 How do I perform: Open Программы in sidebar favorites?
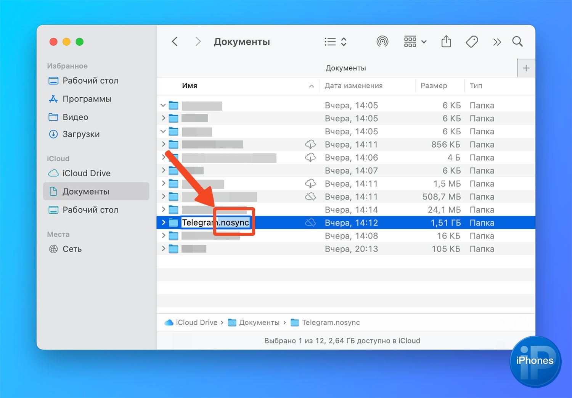(87, 99)
